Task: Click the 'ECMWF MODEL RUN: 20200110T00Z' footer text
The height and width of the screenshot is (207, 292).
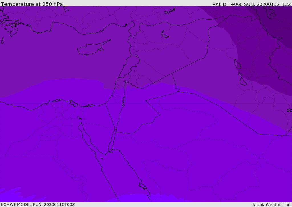Action: point(38,205)
